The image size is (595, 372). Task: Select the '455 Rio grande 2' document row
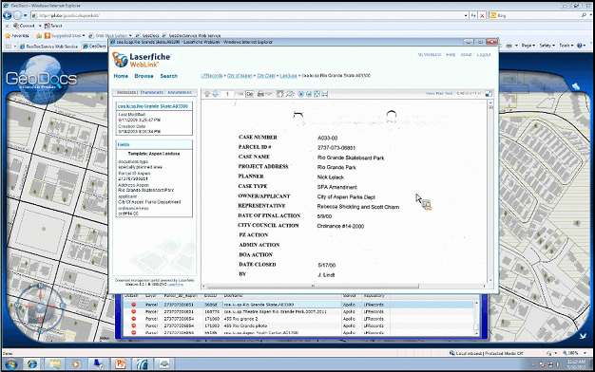click(298, 319)
